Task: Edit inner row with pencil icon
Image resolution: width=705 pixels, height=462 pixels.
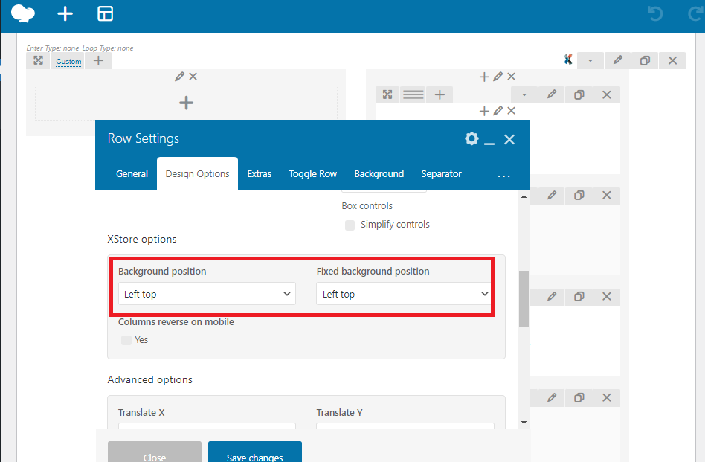Action: coord(552,94)
